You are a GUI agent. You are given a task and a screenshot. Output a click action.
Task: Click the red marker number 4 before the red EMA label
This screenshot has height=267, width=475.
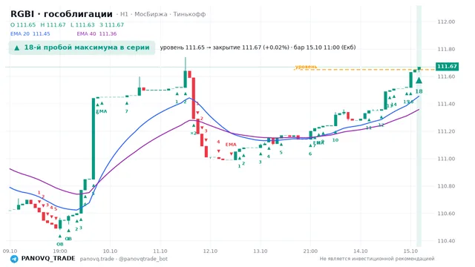click(218, 142)
